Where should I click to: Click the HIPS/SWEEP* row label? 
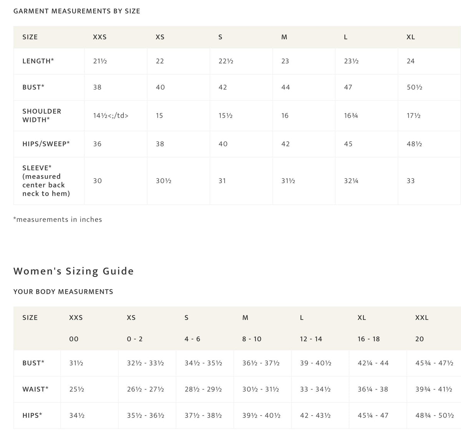coord(46,144)
